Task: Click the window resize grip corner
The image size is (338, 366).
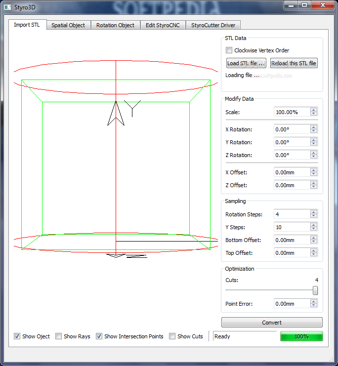Action: click(331, 359)
